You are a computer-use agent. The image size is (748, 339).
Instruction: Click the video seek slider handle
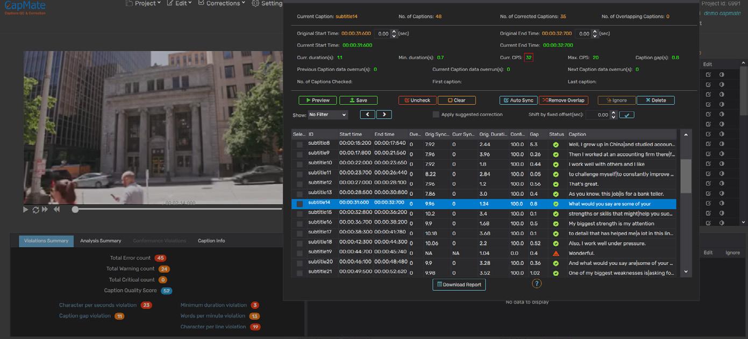coord(75,209)
